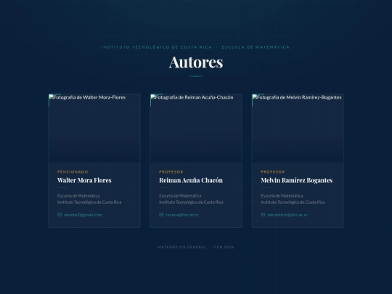Select Melvin Ramírez-Bogantes photo placeholder
Screen dimensions: 392x294
pyautogui.click(x=298, y=128)
